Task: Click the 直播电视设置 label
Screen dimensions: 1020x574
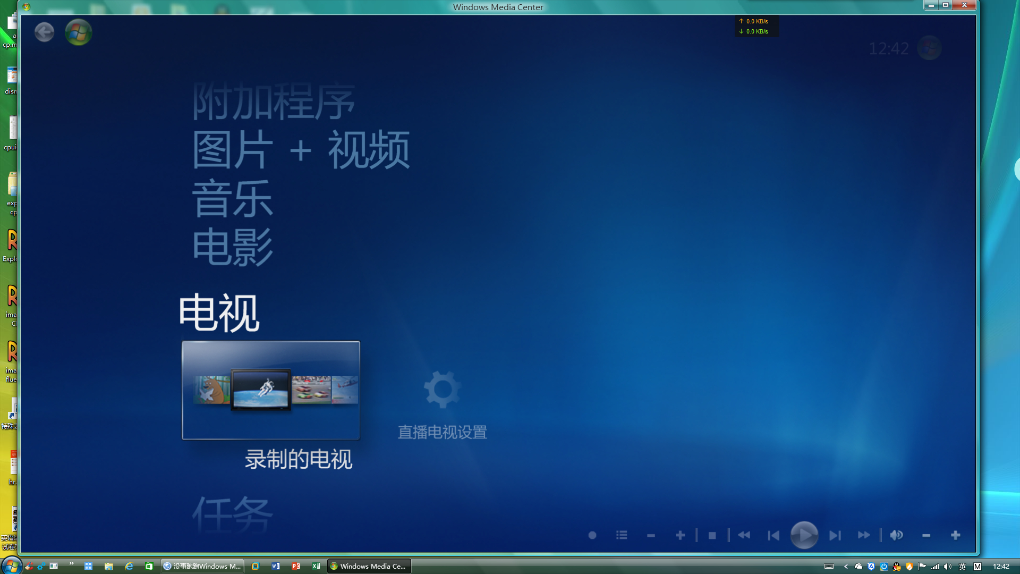Action: [x=443, y=432]
